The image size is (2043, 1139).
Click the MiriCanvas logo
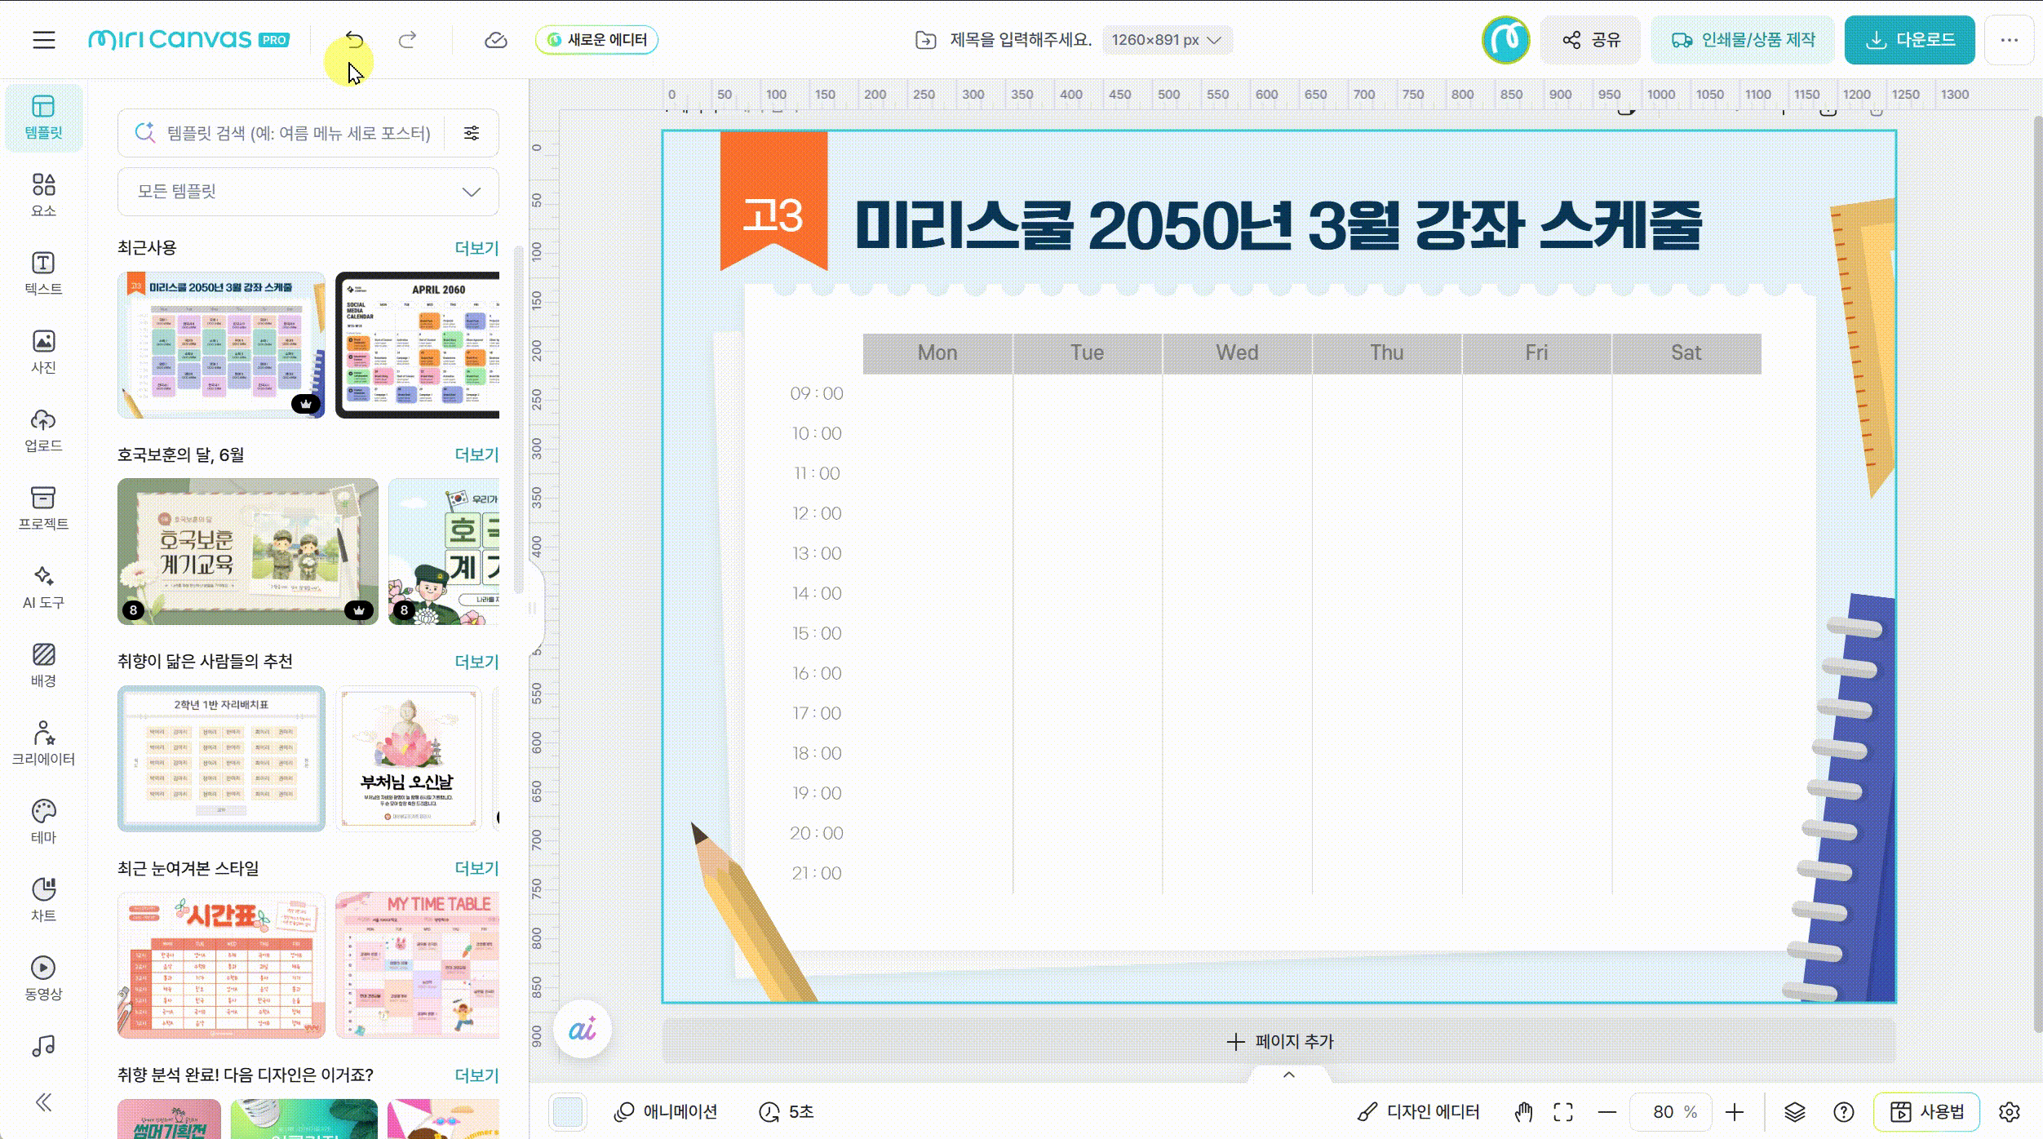pyautogui.click(x=188, y=39)
